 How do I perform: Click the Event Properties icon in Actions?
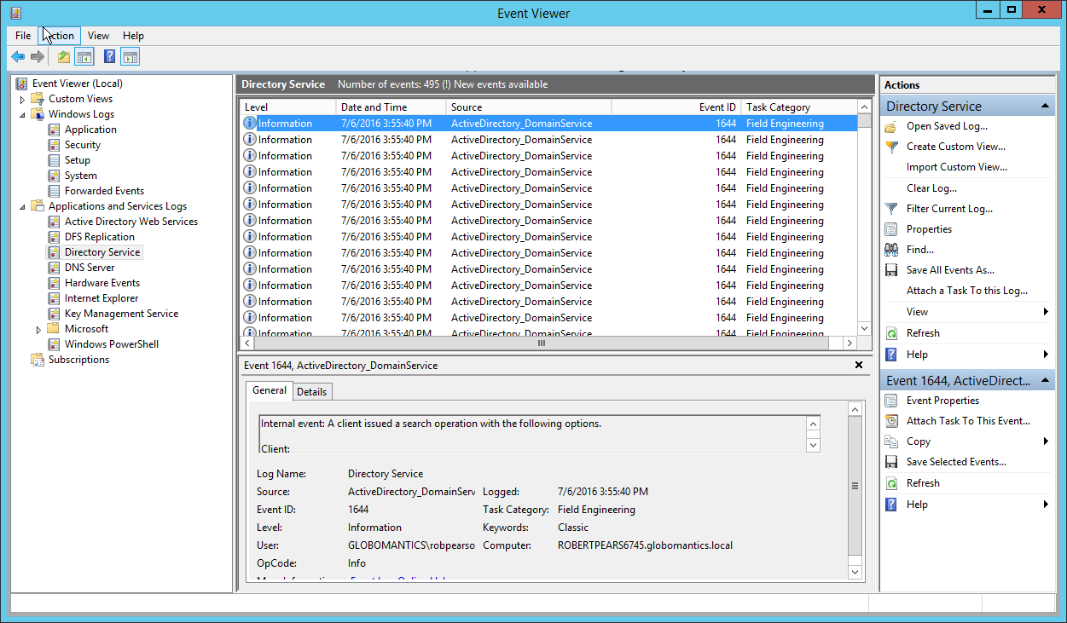click(x=891, y=401)
